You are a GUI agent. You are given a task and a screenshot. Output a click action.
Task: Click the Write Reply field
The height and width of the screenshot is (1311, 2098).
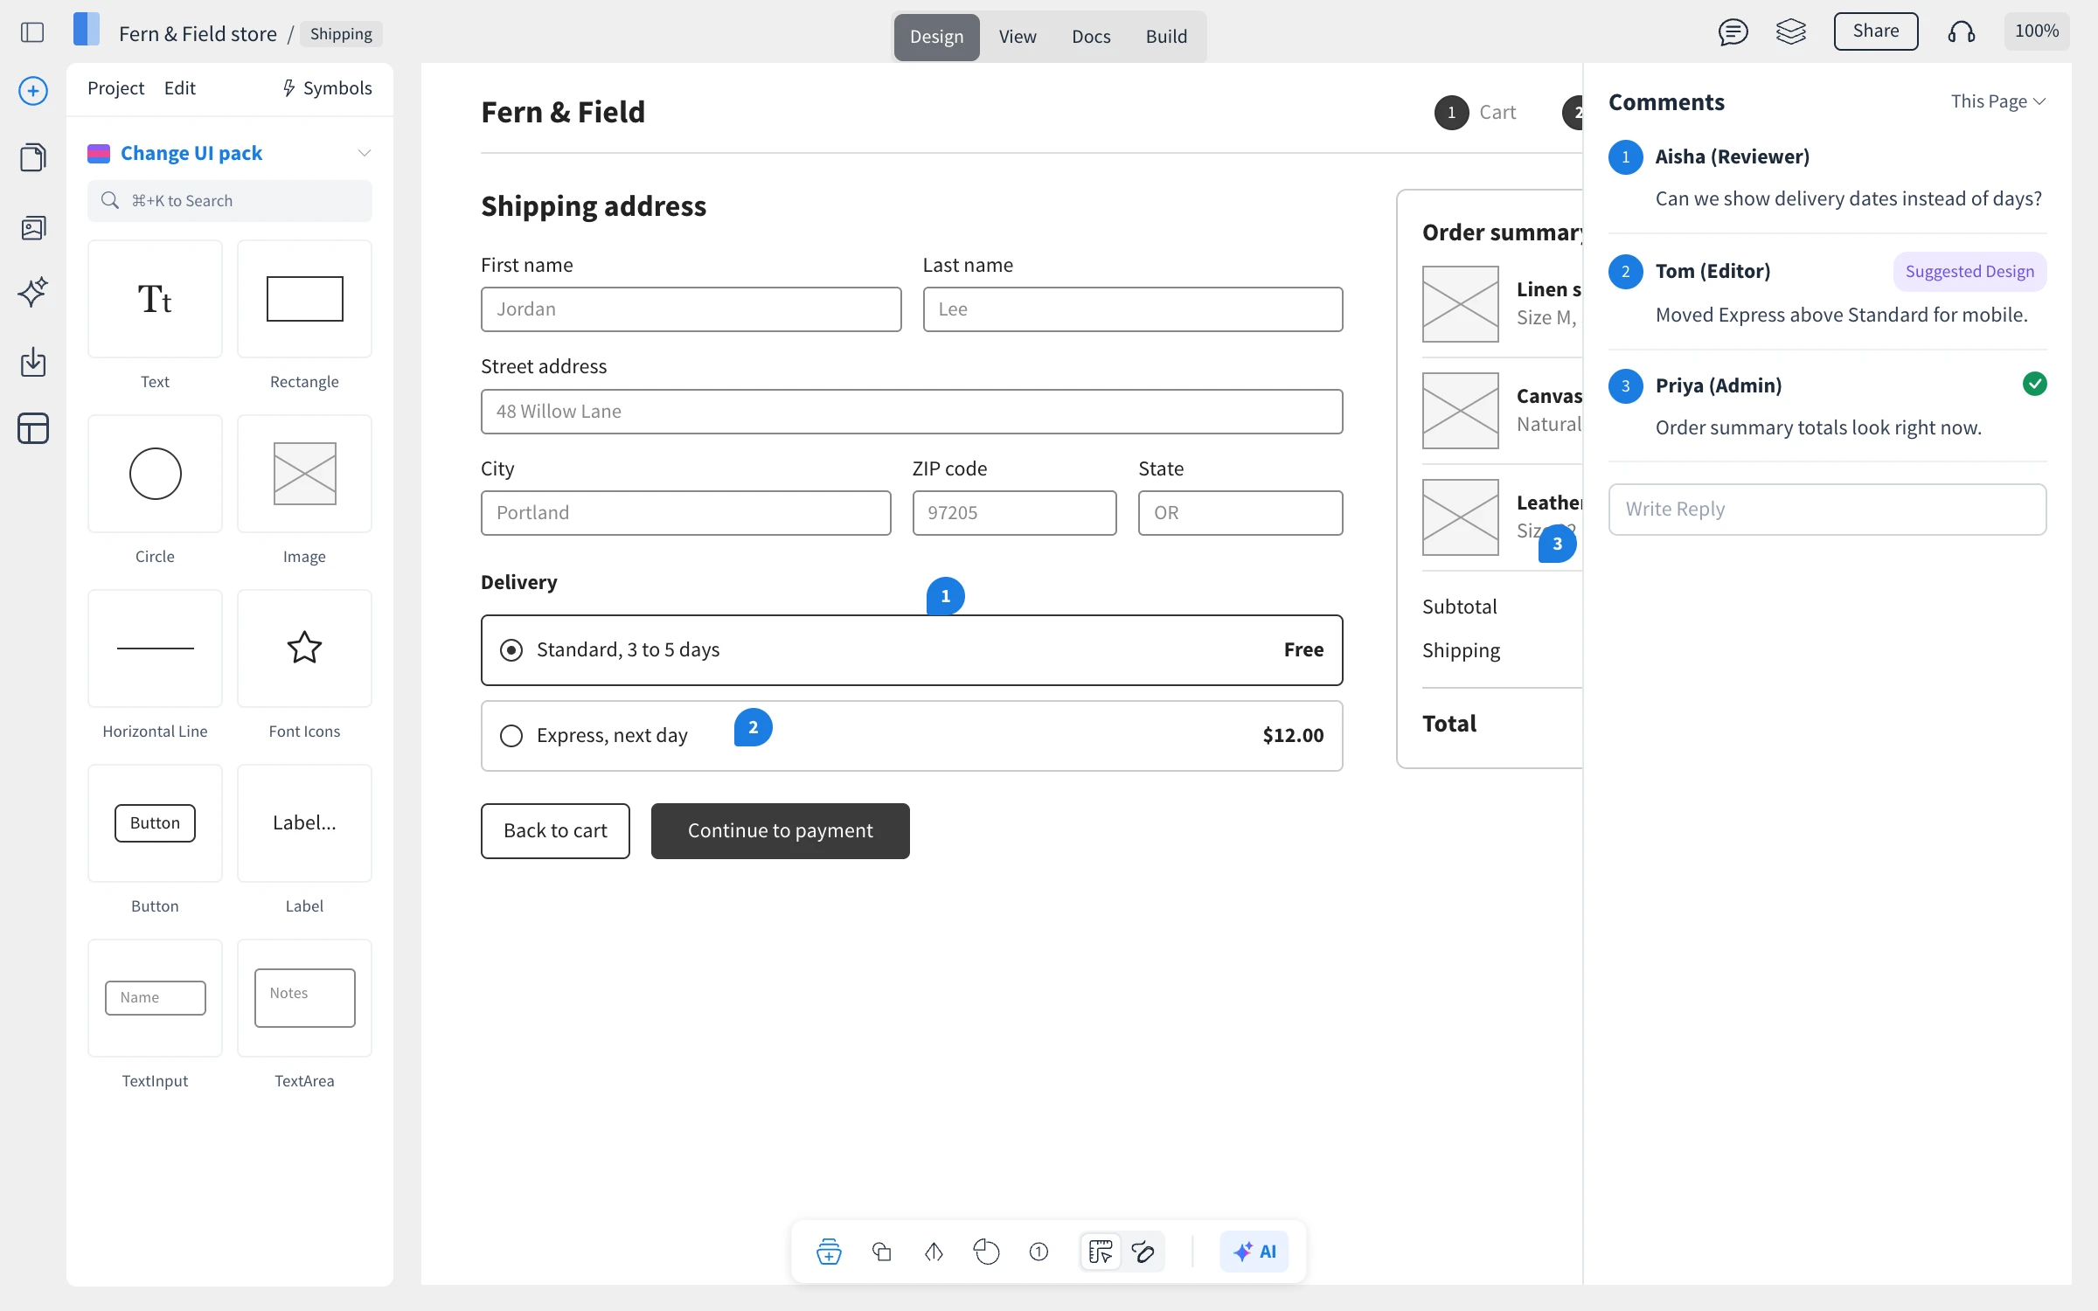click(1827, 510)
